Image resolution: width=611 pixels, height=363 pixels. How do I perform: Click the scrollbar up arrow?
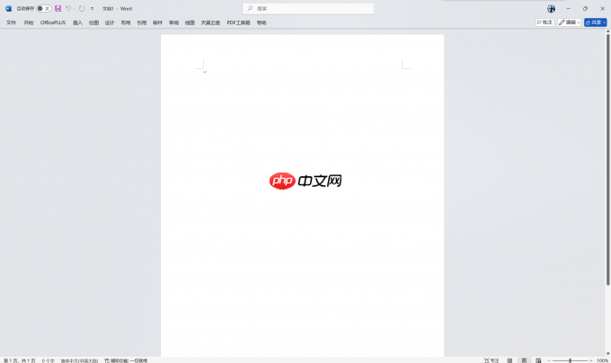(608, 31)
